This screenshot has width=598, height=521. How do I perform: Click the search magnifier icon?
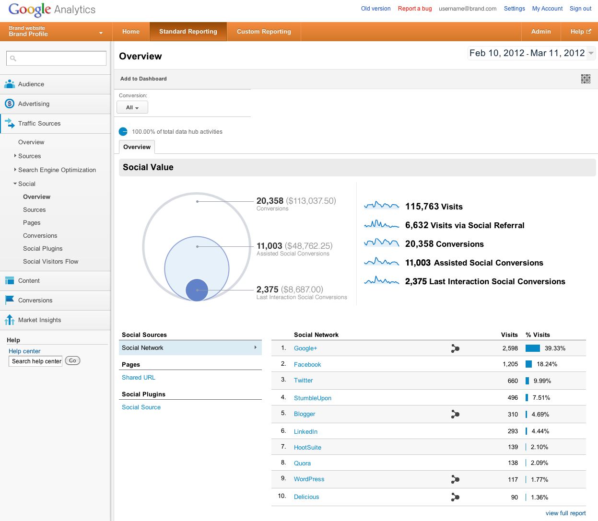pos(13,58)
